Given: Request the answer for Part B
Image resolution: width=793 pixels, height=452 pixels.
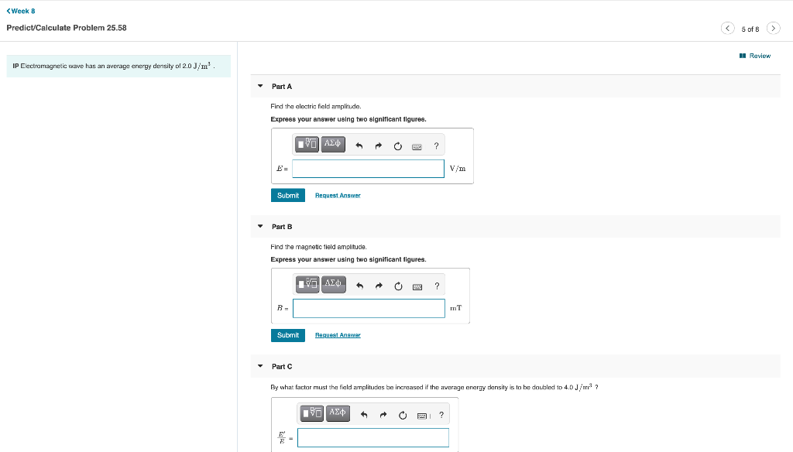Looking at the screenshot, I should point(338,335).
